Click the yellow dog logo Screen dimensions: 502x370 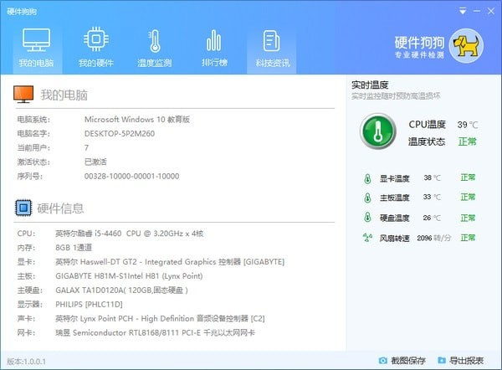tap(465, 45)
